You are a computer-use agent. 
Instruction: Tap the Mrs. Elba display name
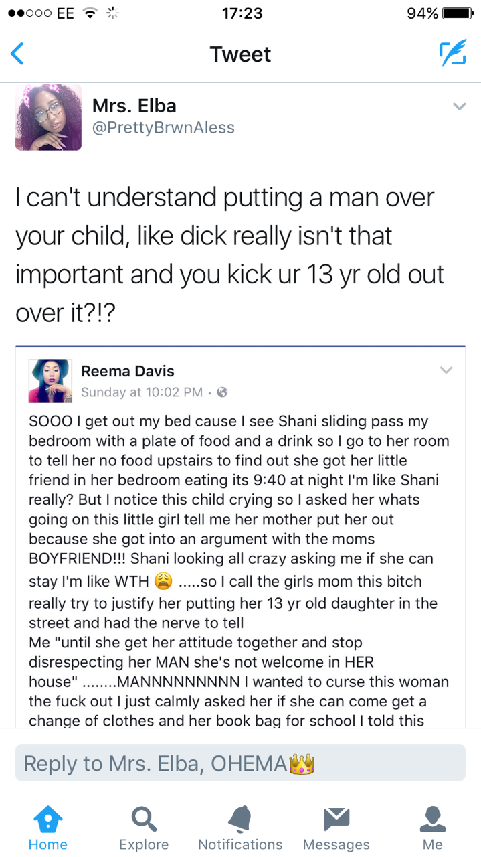134,106
